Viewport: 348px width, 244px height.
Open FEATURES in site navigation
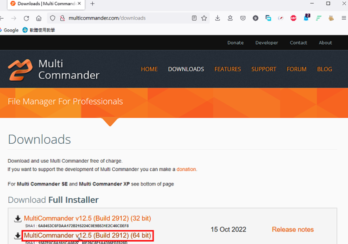click(227, 69)
